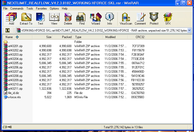This screenshot has height=132, width=194.
Task: Sort by the Packed column header
Action: click(63, 37)
